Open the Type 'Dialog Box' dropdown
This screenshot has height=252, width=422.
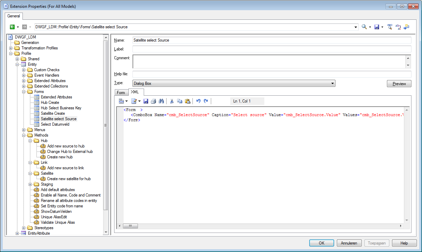[x=333, y=83]
